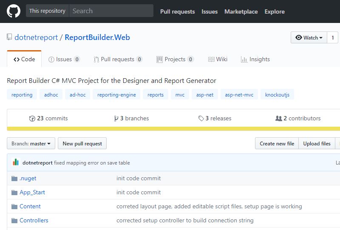Open 'init code commit' message for .nuget

tap(139, 179)
